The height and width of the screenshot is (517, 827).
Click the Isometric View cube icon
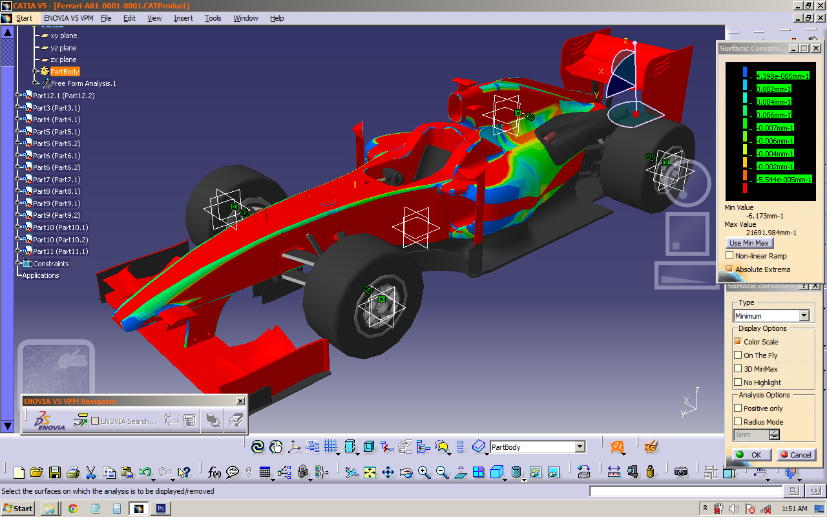click(x=496, y=472)
